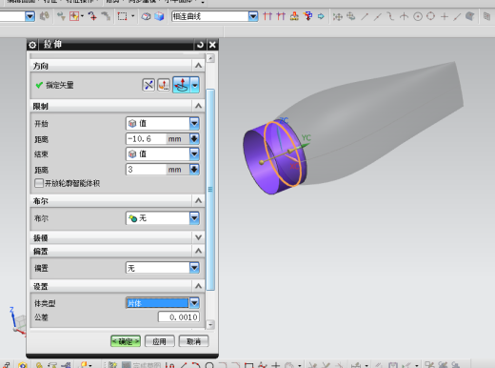Edit the 公差 tolerance field 0.0010
The width and height of the screenshot is (495, 368).
click(x=179, y=317)
